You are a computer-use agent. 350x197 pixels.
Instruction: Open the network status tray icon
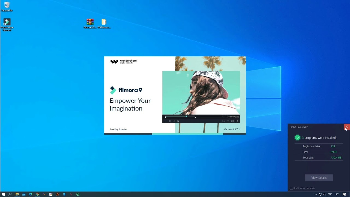click(320, 194)
